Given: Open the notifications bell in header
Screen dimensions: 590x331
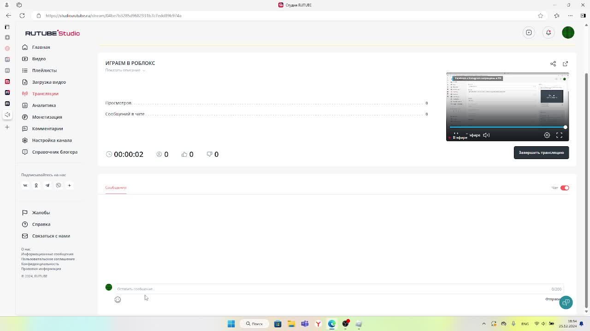Looking at the screenshot, I should click(549, 33).
